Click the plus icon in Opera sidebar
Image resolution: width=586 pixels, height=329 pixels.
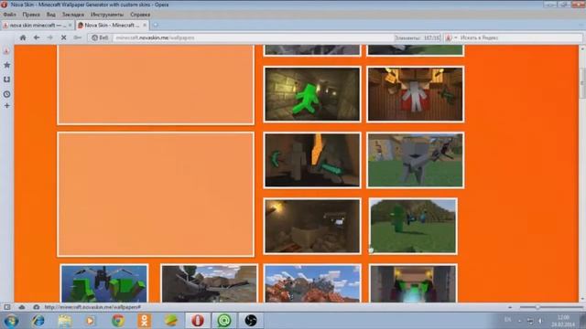coord(6,106)
